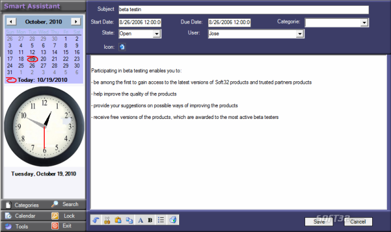This screenshot has width=391, height=232.
Task: Select October 31 in the calendar
Action: 10,72
